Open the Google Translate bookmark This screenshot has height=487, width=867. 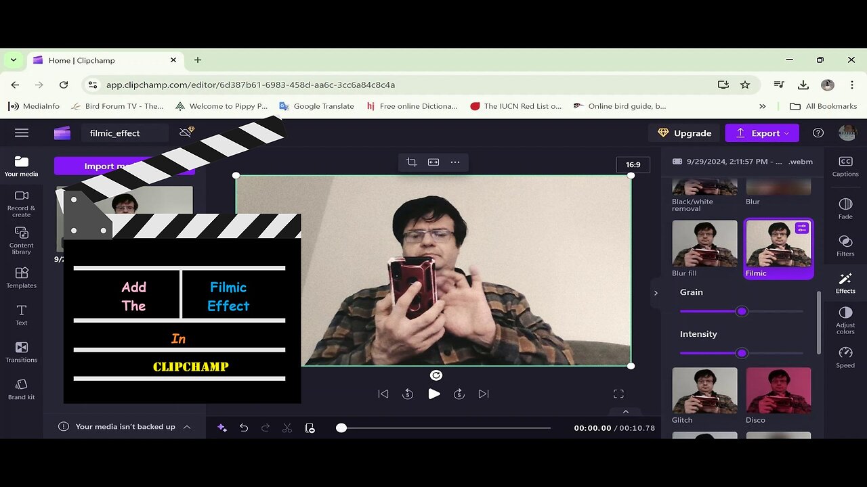(x=316, y=106)
